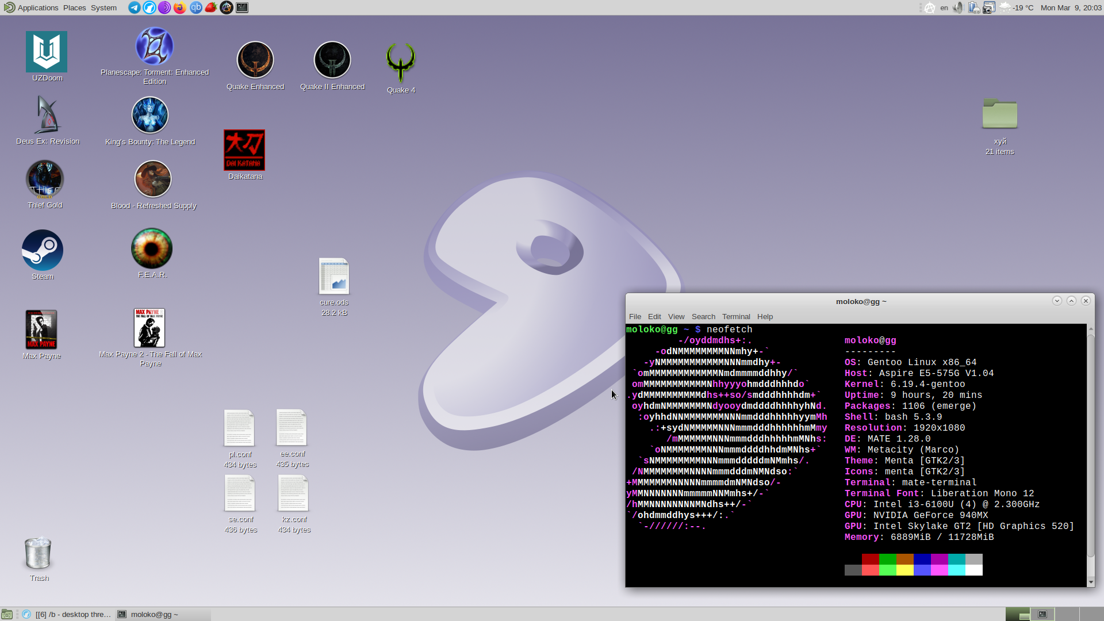Image resolution: width=1104 pixels, height=621 pixels.
Task: Expand the Places menu
Action: [74, 7]
